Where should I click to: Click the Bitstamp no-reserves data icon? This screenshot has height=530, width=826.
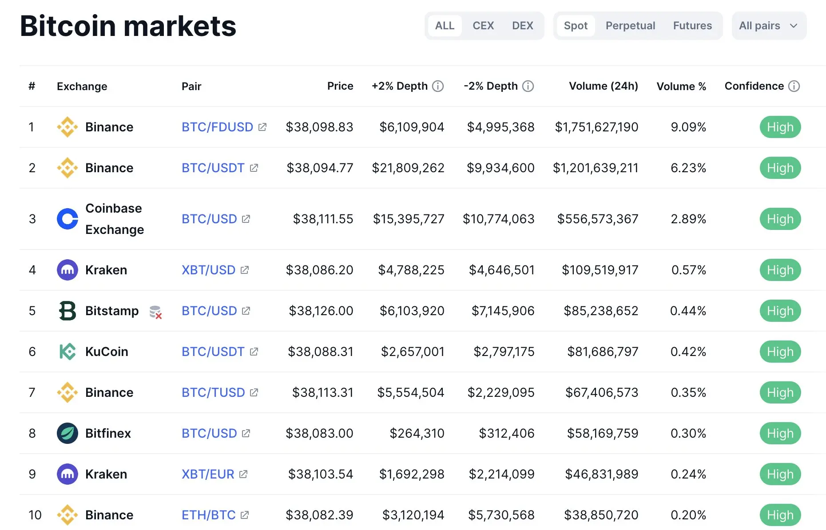click(x=155, y=312)
